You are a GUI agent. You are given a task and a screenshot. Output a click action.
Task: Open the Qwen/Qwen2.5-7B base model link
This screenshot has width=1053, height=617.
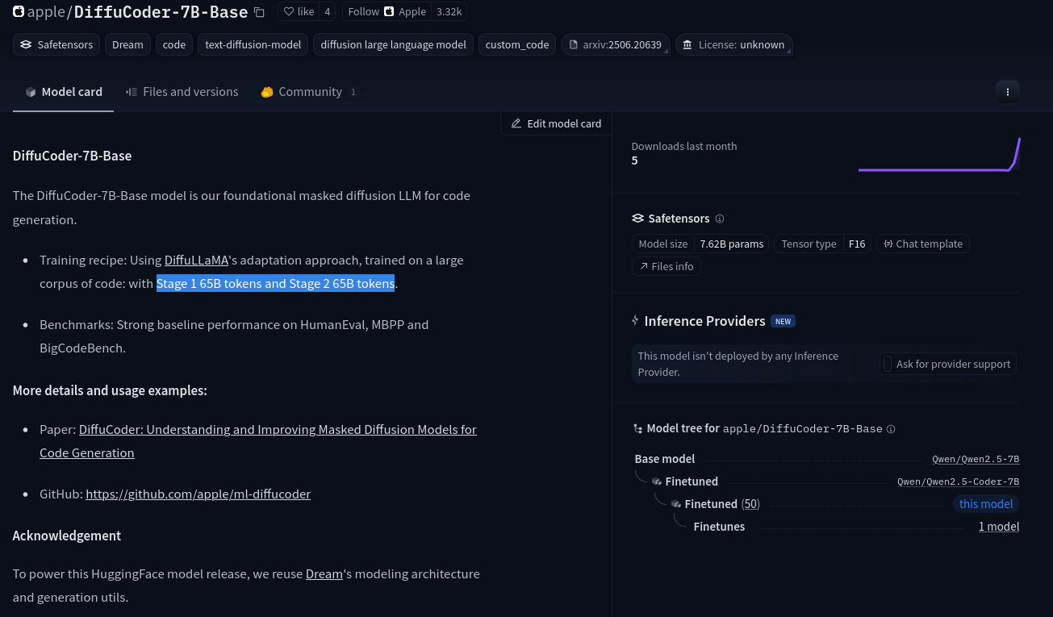(x=976, y=459)
